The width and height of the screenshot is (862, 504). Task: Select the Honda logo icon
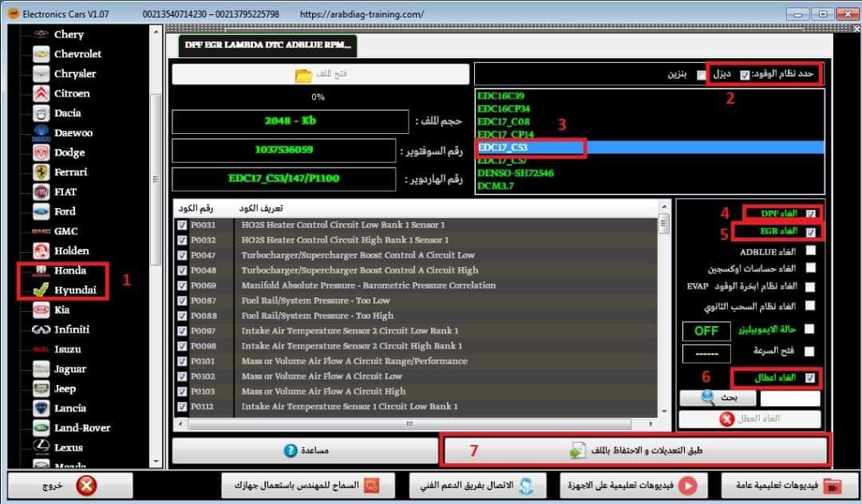point(42,270)
